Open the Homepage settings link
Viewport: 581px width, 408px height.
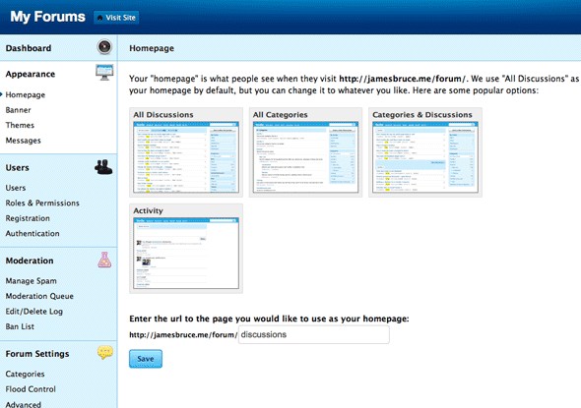[26, 94]
